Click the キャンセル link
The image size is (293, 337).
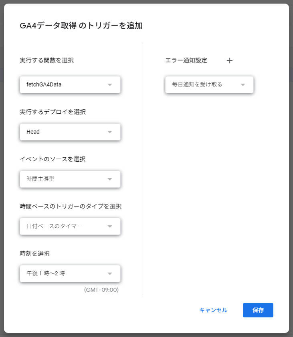(x=213, y=310)
